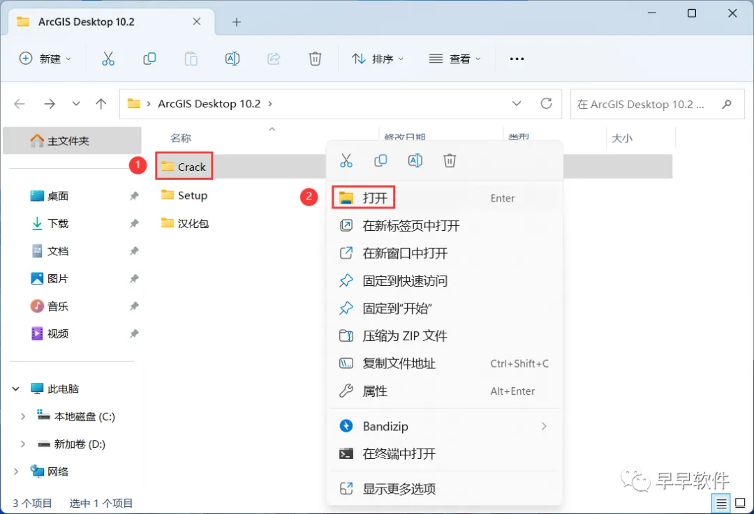Unpin 桌面 using its pin icon
The image size is (754, 514).
point(134,196)
